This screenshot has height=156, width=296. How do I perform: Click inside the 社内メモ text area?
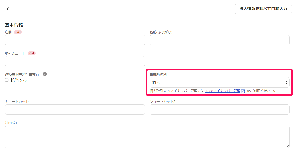pyautogui.click(x=147, y=137)
